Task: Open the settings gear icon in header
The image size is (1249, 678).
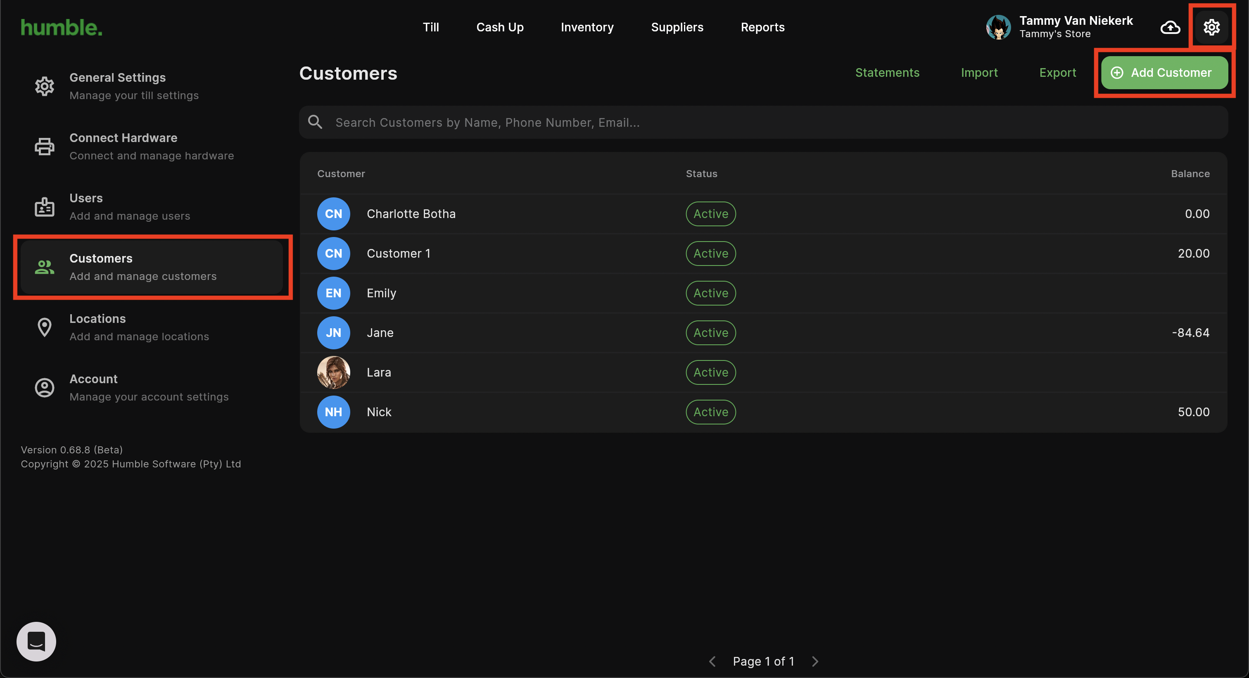Action: [1211, 27]
